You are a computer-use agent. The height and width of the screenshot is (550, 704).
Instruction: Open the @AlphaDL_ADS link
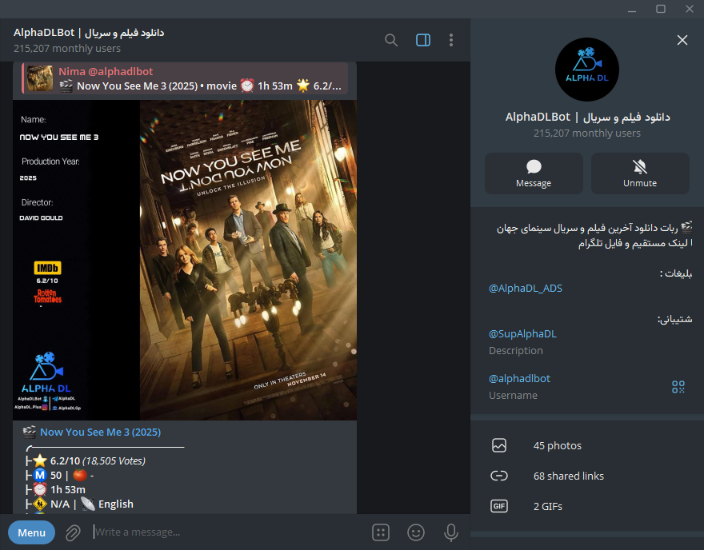coord(526,289)
